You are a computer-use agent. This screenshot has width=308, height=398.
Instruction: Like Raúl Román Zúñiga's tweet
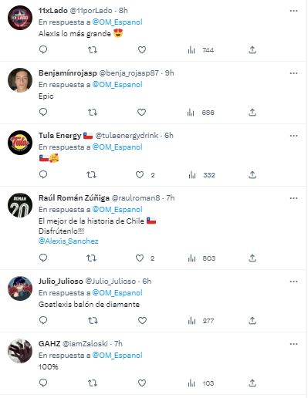tap(140, 258)
